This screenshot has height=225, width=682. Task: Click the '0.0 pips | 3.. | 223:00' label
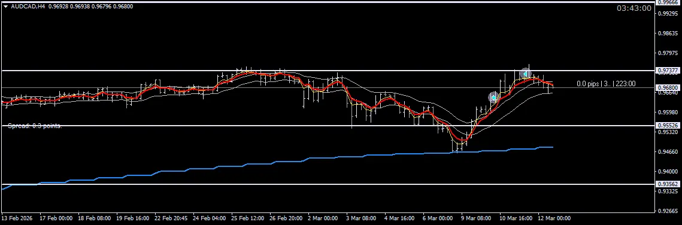pos(606,84)
